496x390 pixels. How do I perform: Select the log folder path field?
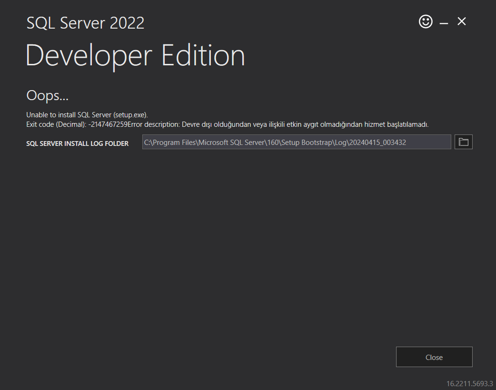pos(297,142)
